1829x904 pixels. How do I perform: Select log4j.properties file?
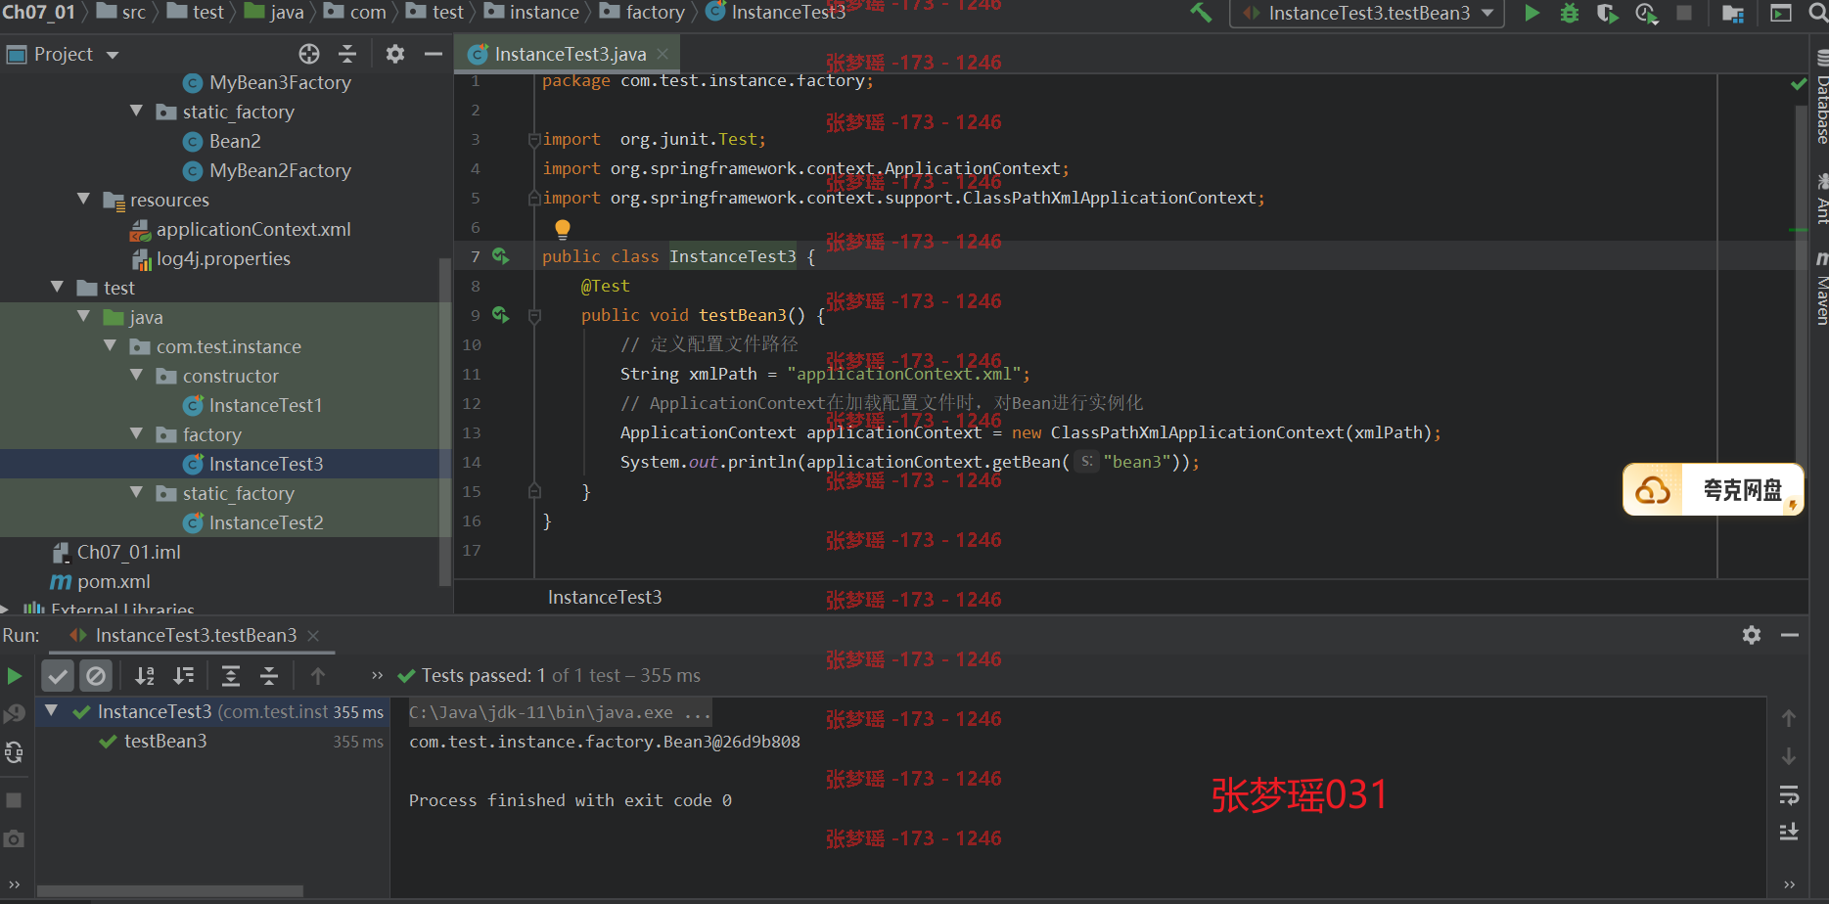click(x=211, y=258)
